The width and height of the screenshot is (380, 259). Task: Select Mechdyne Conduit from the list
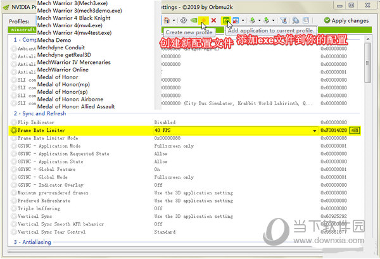coord(61,47)
